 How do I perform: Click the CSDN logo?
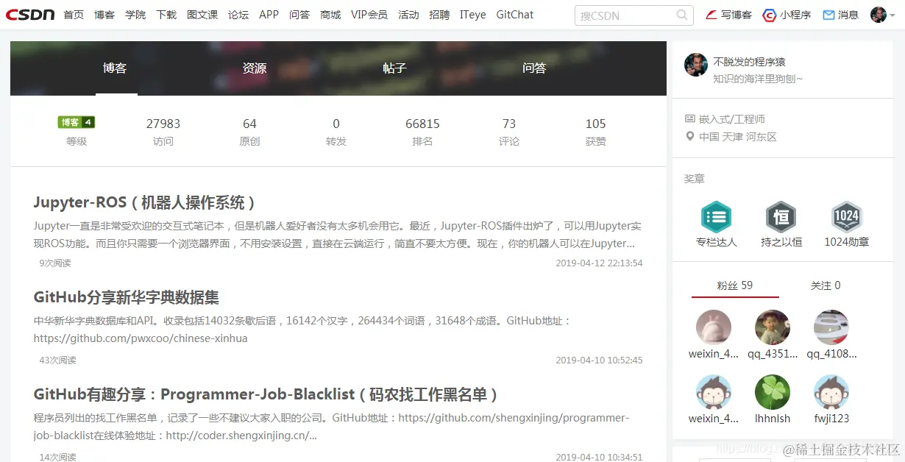30,15
